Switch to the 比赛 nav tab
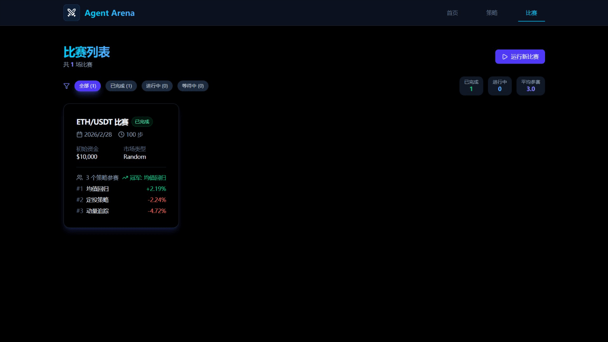 pos(531,13)
